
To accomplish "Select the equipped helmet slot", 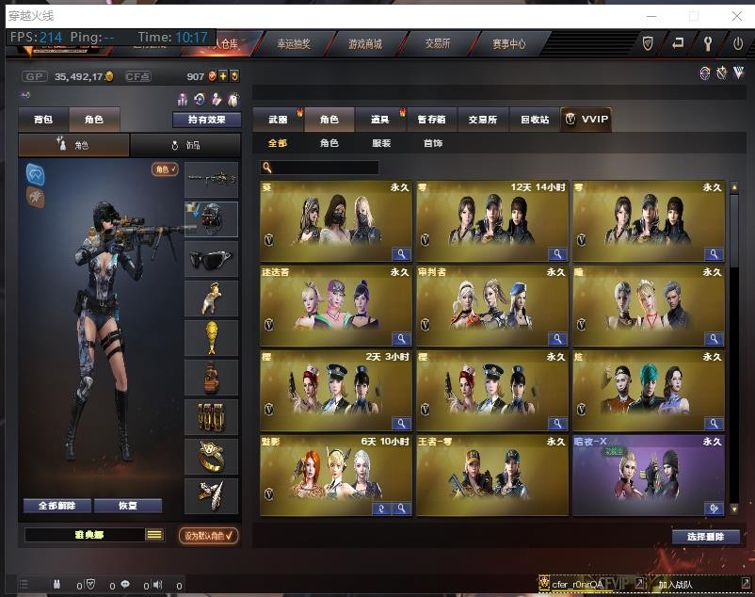I will click(212, 219).
